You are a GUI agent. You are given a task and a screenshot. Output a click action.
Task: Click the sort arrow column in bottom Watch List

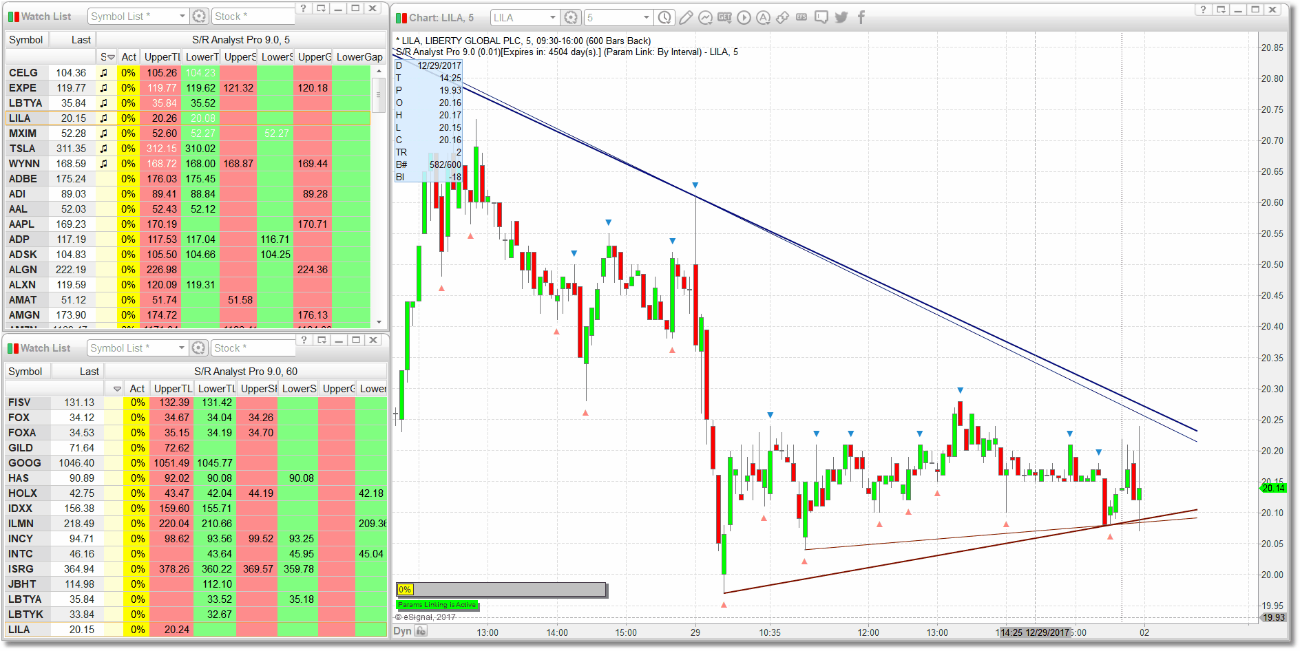114,389
